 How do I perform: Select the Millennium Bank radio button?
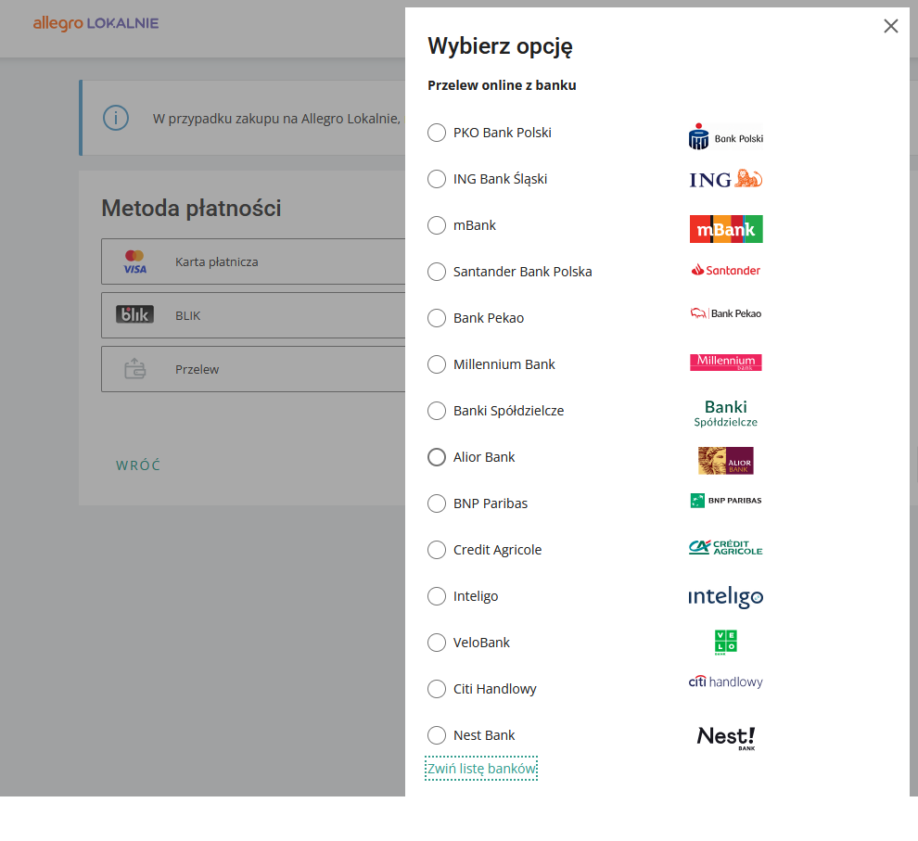437,364
